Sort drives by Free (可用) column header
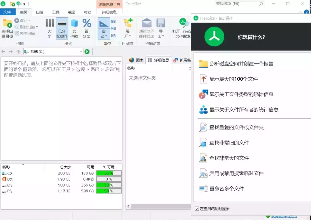Viewport: 311px width, 220px height. tap(90, 167)
